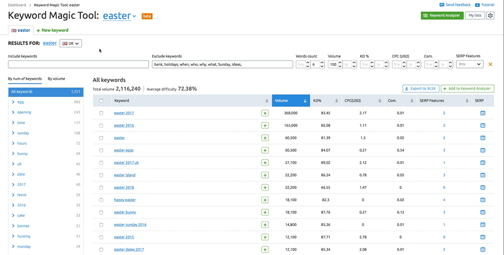
Task: Add 'easter 2016' via plus icon
Action: [x=265, y=125]
